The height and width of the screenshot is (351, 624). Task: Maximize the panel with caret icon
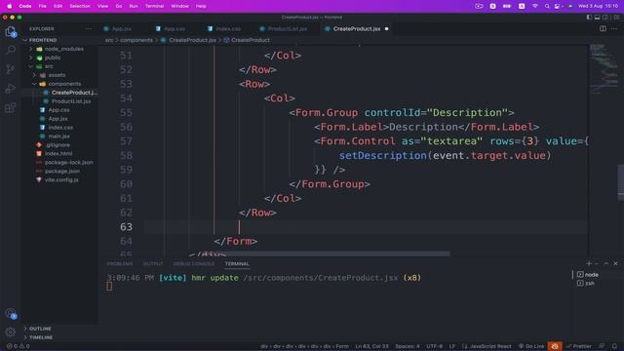pos(606,263)
